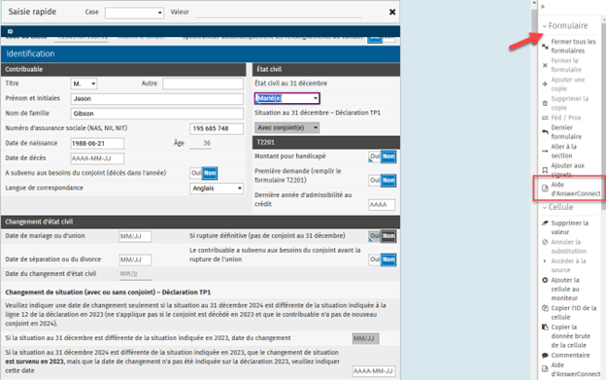This screenshot has width=606, height=380.
Task: Collapse the Formulaire section header
Action: [564, 26]
